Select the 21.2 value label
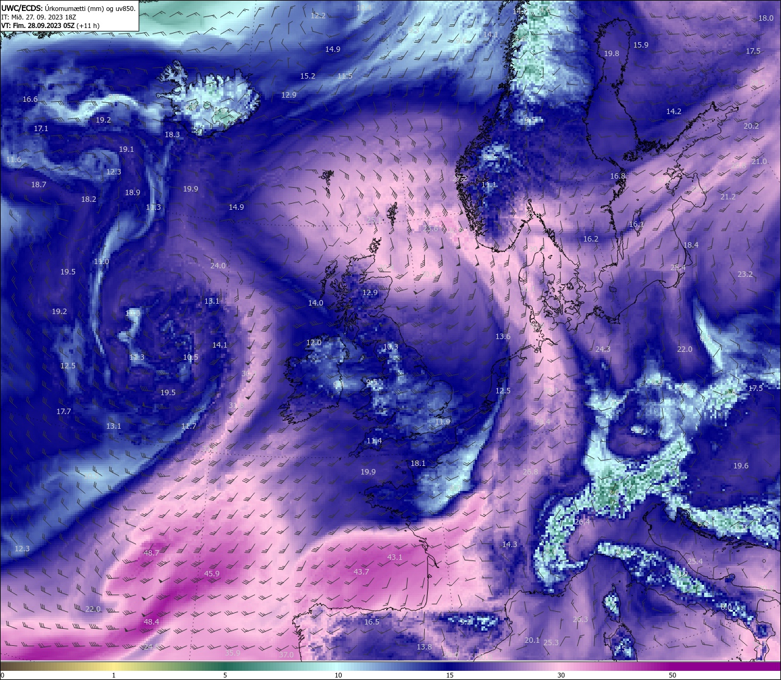The width and height of the screenshot is (781, 680). (x=728, y=197)
